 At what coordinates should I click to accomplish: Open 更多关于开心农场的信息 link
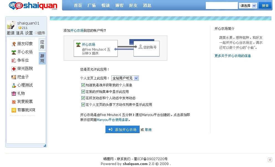click(233, 56)
